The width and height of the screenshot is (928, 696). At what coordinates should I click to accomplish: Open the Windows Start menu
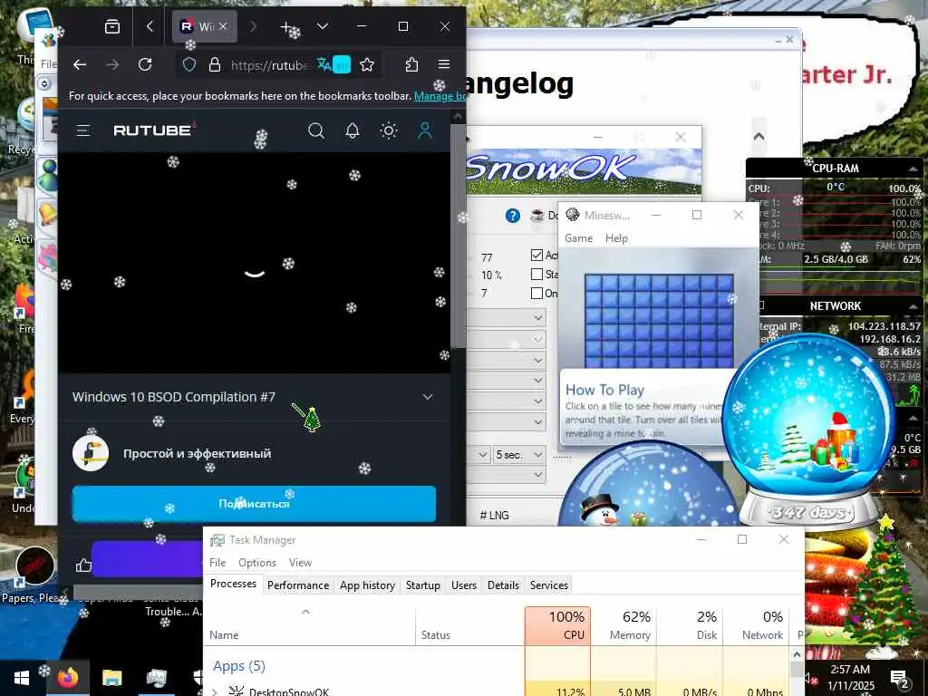coord(22,677)
